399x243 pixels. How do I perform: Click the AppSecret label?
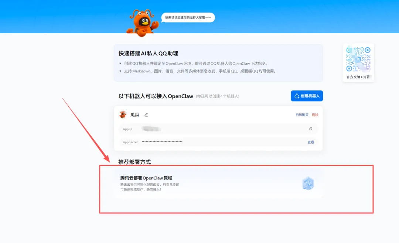pyautogui.click(x=130, y=142)
